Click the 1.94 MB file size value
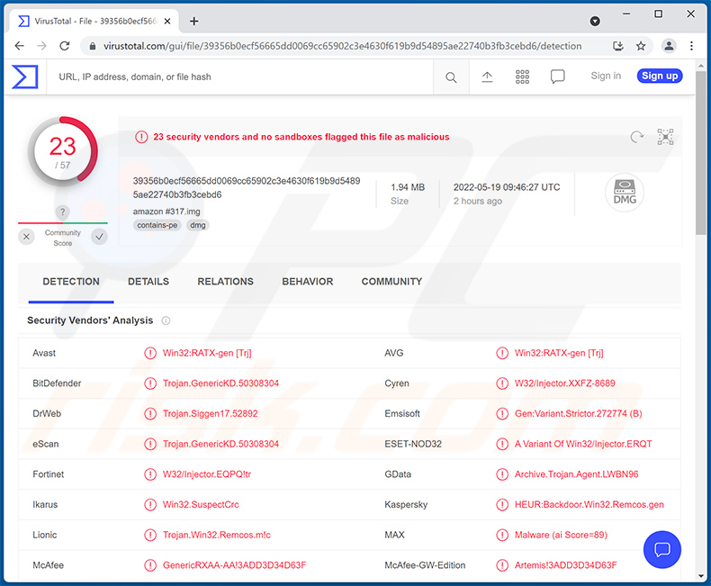The height and width of the screenshot is (586, 711). pyautogui.click(x=408, y=187)
